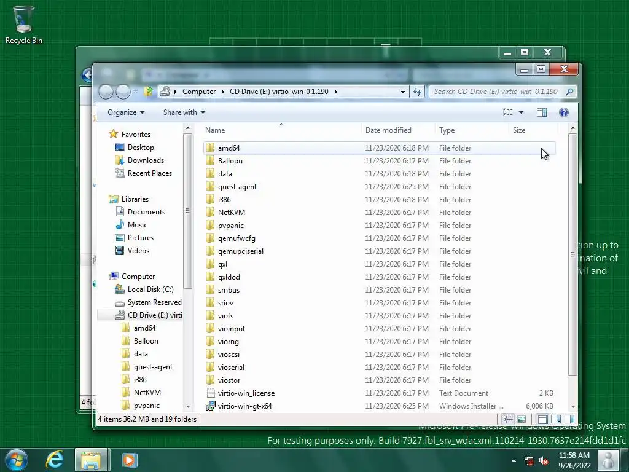This screenshot has width=629, height=472.
Task: Select Local Disk (C:) in navigation pane
Action: (144, 289)
